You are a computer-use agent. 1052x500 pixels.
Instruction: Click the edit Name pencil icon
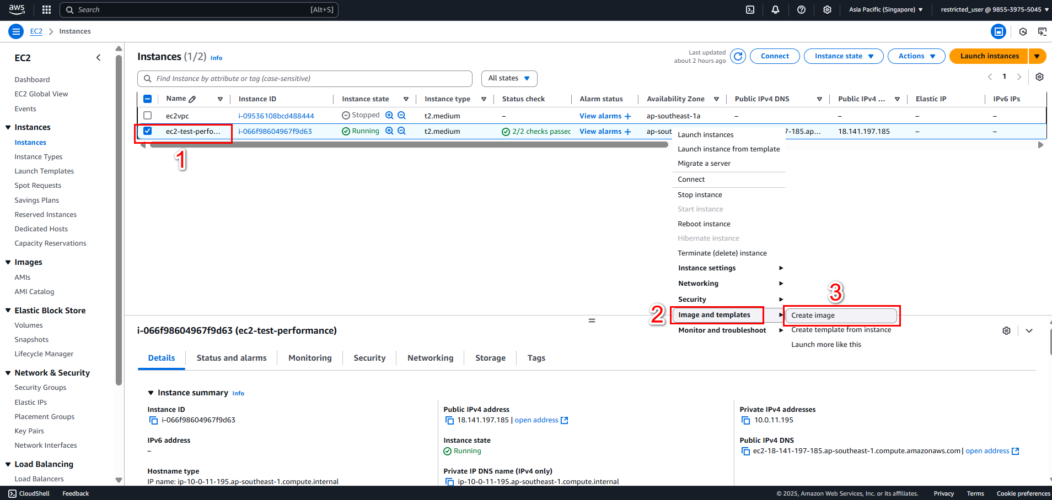(192, 99)
